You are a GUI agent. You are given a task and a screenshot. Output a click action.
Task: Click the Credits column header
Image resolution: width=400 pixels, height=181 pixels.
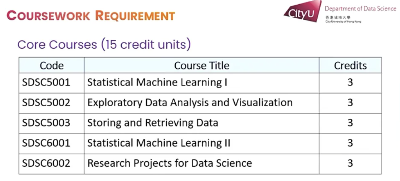point(350,65)
